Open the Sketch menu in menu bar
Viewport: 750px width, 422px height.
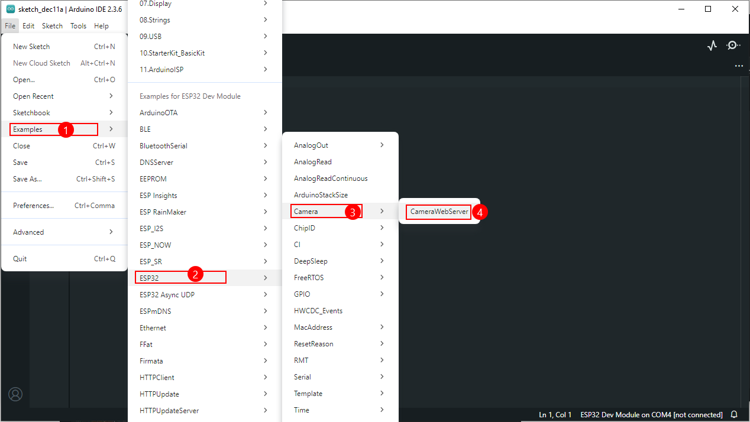pos(52,26)
